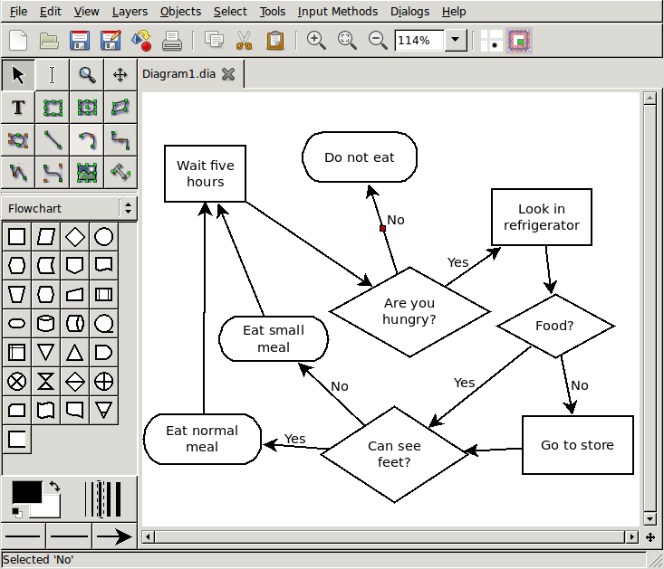This screenshot has height=569, width=664.
Task: Open the end arrow style selector
Action: click(x=113, y=536)
